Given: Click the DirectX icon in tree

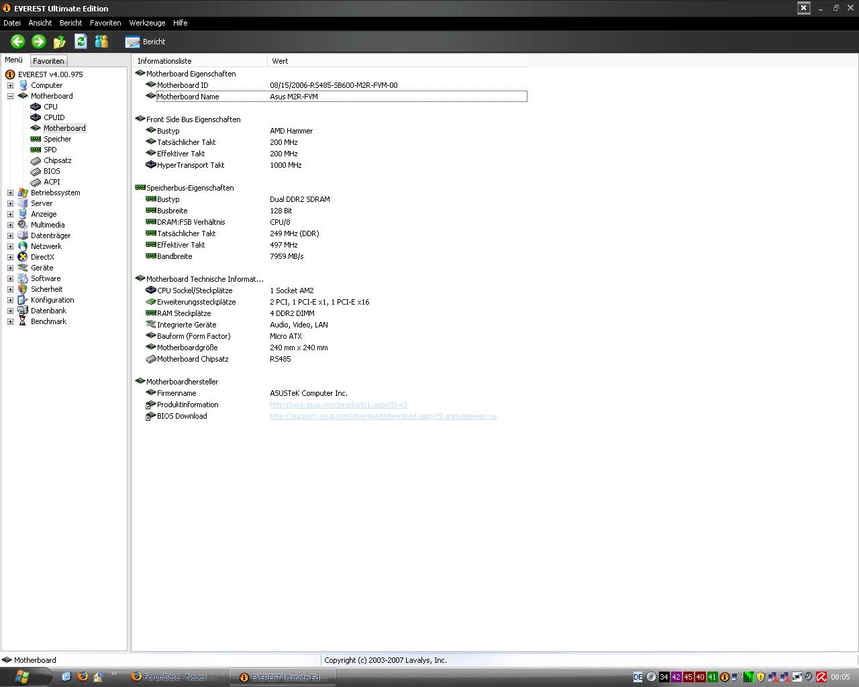Looking at the screenshot, I should coord(23,257).
